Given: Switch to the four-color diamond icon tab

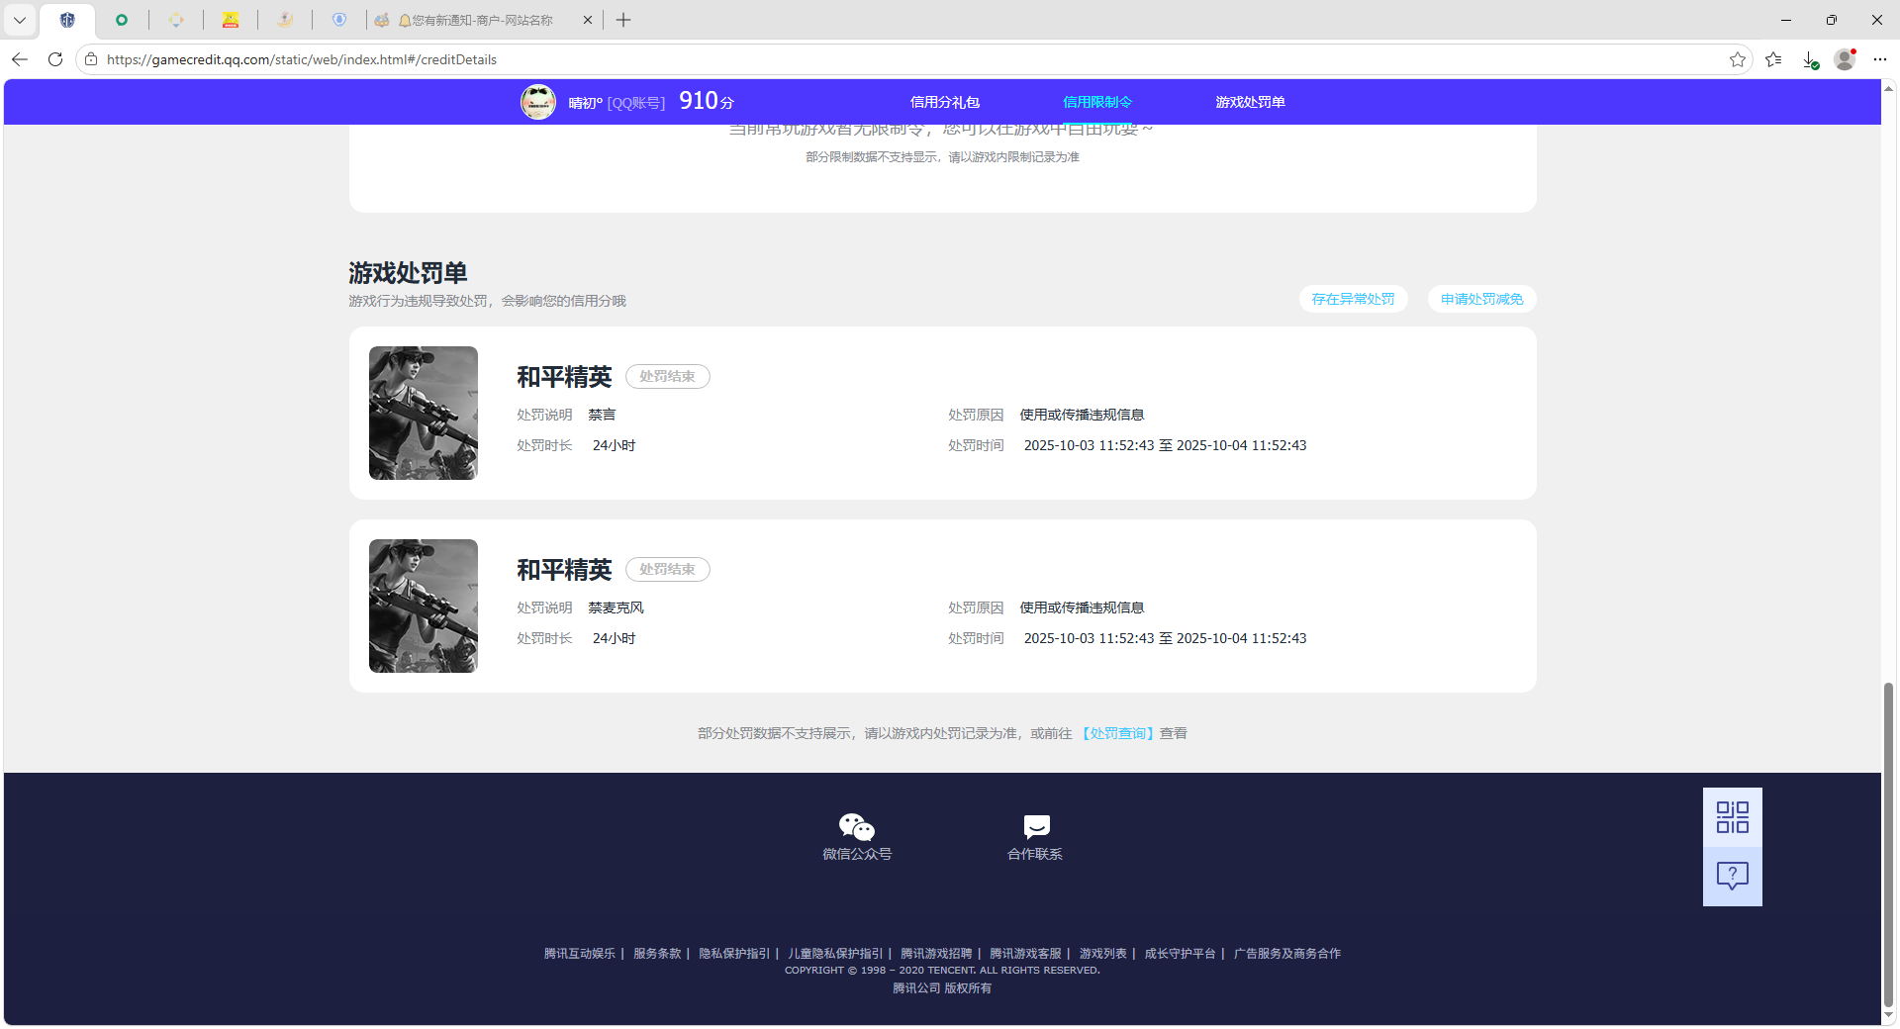Looking at the screenshot, I should pos(176,20).
